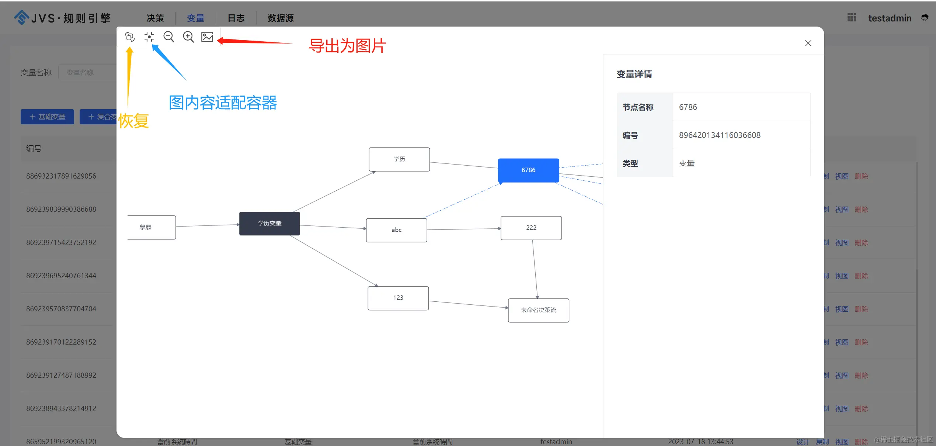This screenshot has width=936, height=446.
Task: Click fit content to container icon
Action: (149, 37)
